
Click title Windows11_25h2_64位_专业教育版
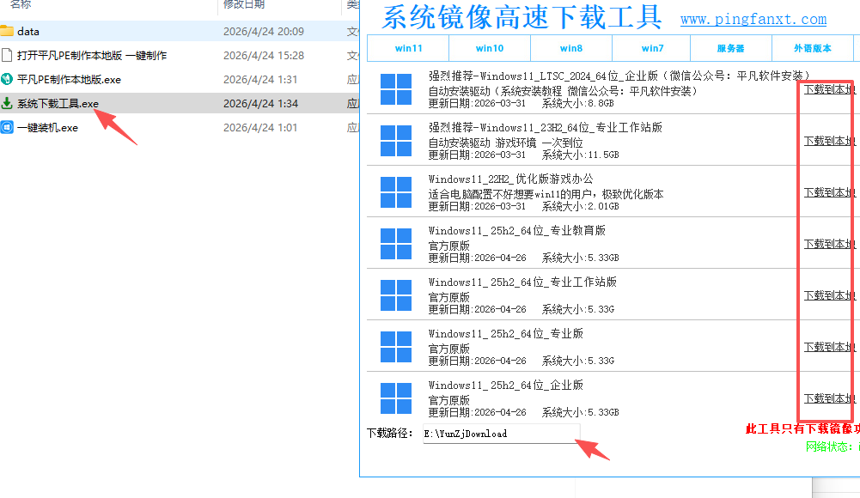[x=516, y=230]
